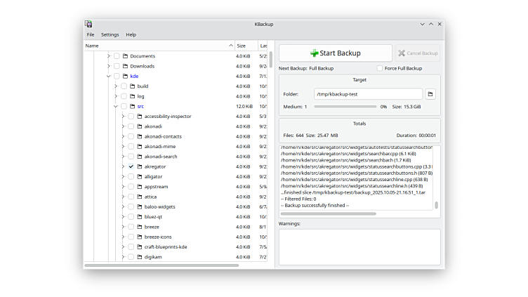Click the folder icon next to digikam

(x=140, y=257)
